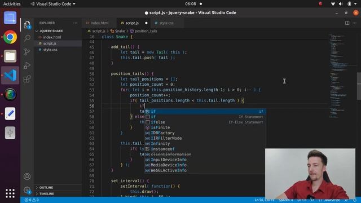Open the text editor dock icon
Screen dimensions: 361x203
(x=10, y=113)
